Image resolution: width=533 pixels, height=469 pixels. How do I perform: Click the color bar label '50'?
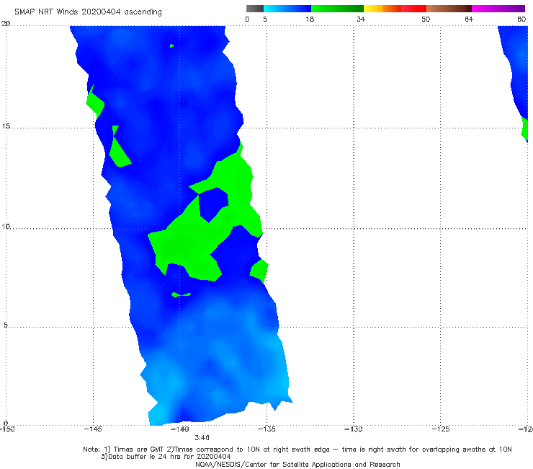(x=426, y=19)
